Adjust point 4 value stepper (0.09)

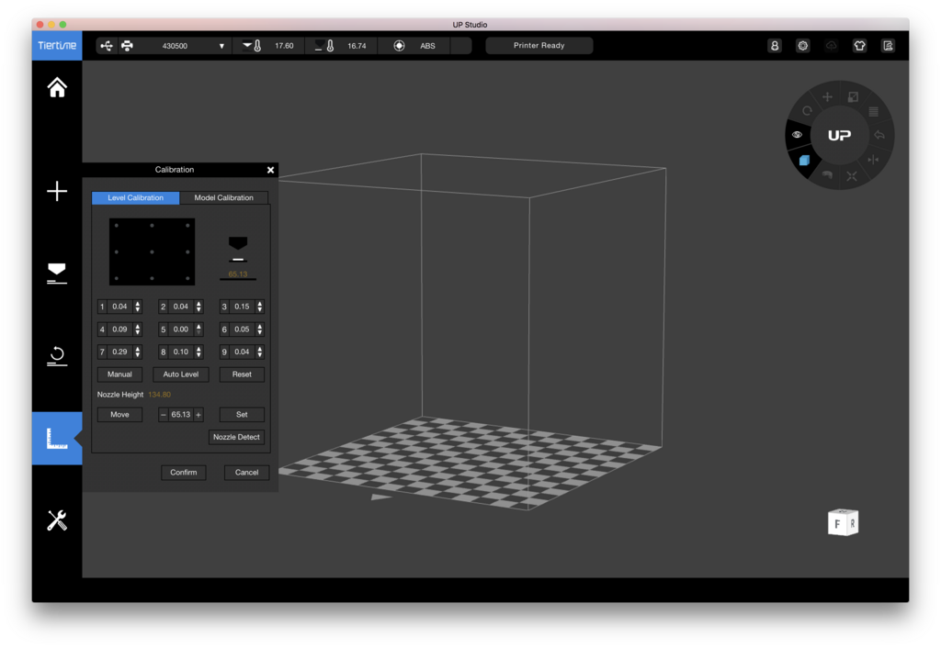tap(138, 330)
